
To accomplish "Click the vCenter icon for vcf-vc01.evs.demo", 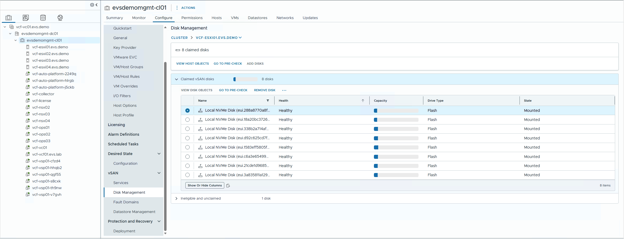I will click(x=12, y=27).
